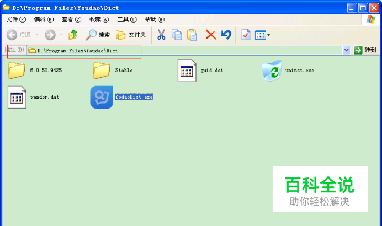Click the Stable folder name
382x226 pixels.
click(x=124, y=71)
